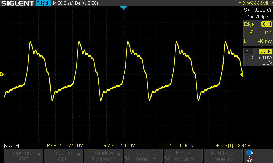Click the M 50.0ns timebase readout
The height and width of the screenshot is (163, 273).
(x=63, y=3)
